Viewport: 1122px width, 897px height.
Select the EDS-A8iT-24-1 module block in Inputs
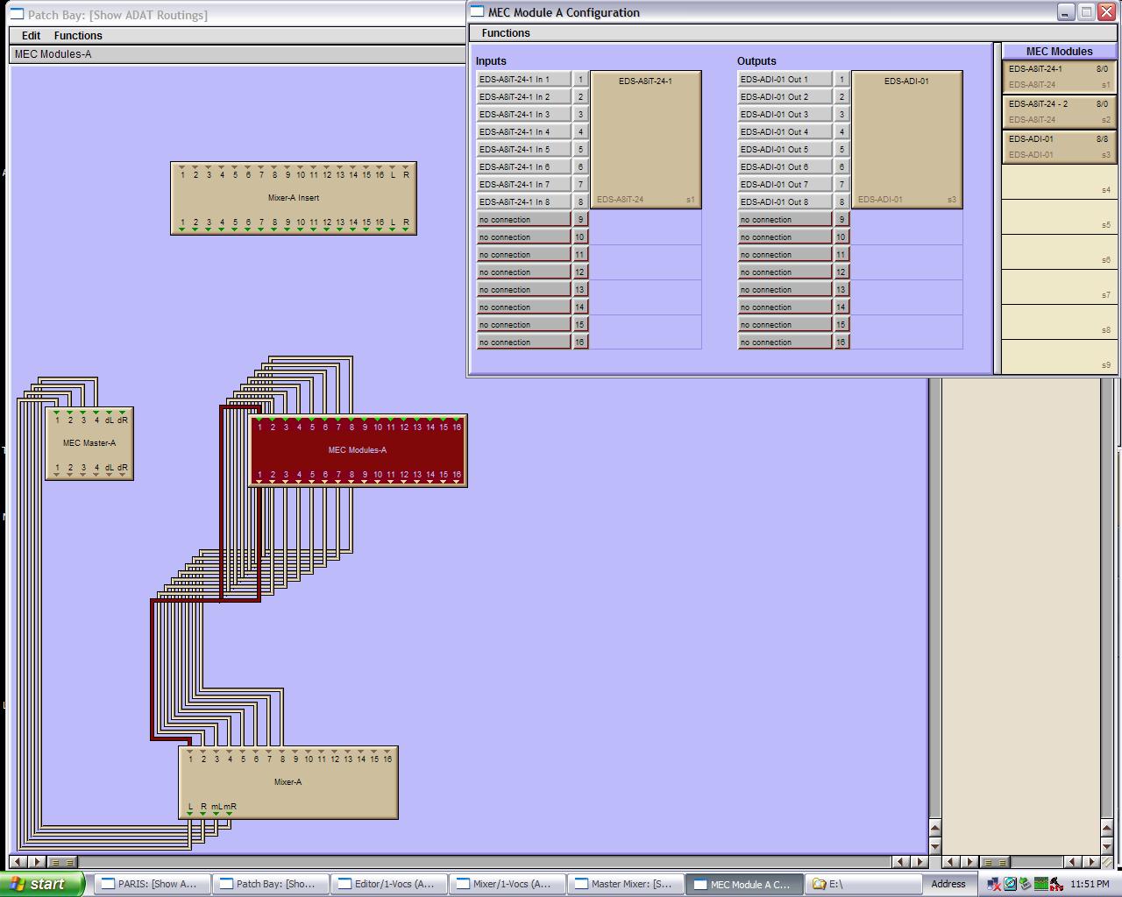click(x=645, y=140)
